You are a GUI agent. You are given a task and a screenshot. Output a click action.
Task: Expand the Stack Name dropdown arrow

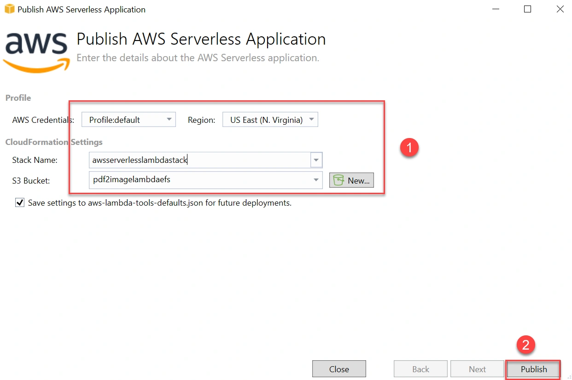tap(316, 160)
